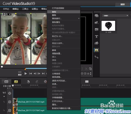This screenshot has width=131, height=114.
Task: Play the preview
Action: [x=26, y=74]
